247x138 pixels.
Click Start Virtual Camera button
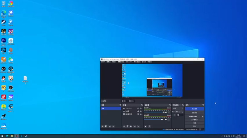coord(193,117)
